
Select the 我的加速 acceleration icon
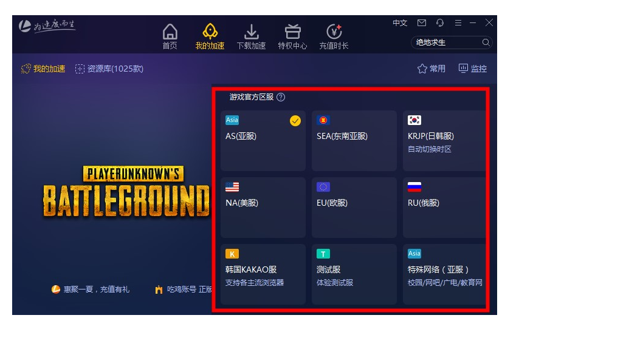tap(210, 35)
